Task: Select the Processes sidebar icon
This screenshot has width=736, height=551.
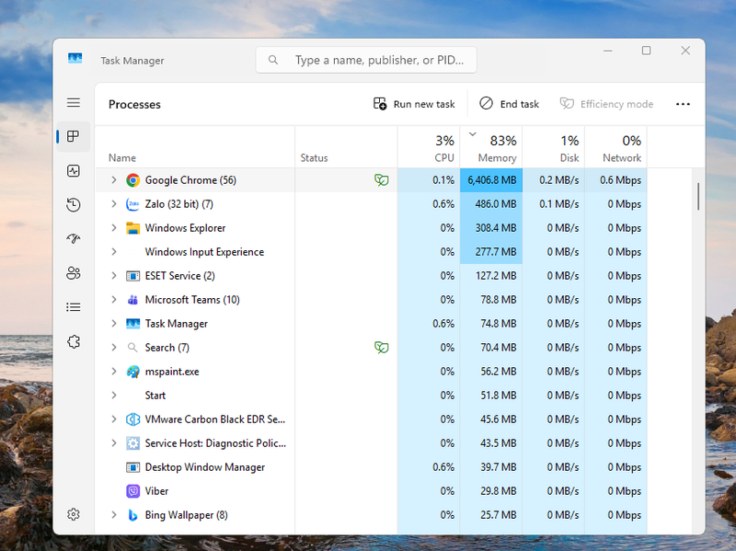Action: (74, 136)
